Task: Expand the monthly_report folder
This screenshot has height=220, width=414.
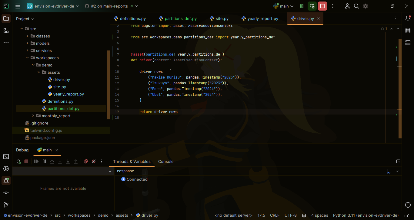Action: tap(33, 116)
